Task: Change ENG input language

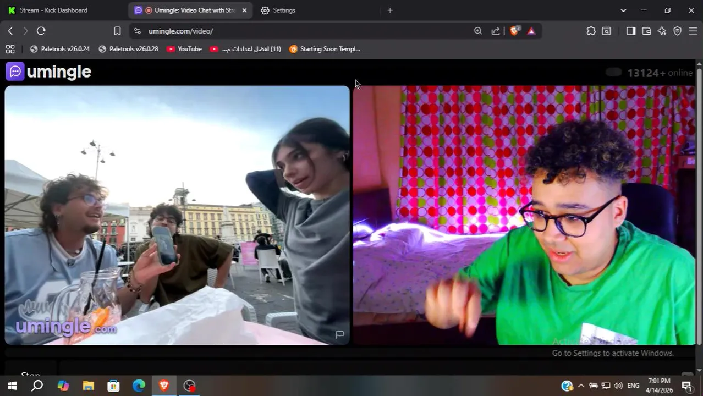Action: (633, 386)
